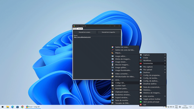Click inside the Result text area
Image resolution: width=194 pixels, height=109 pixels.
tap(97, 57)
